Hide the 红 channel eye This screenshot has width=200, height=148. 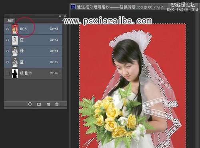tap(8, 40)
